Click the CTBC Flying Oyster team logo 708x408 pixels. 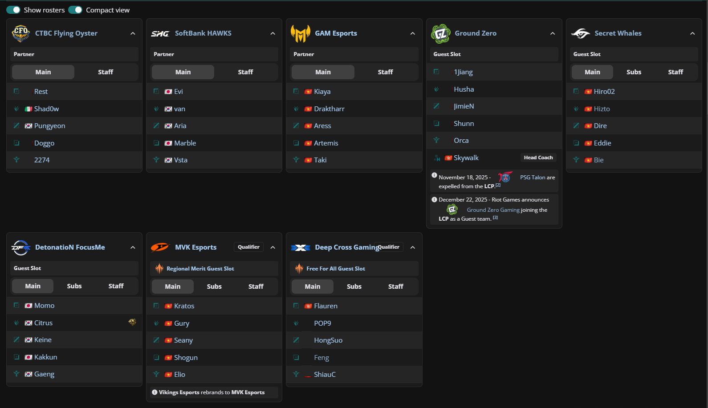[x=21, y=33]
